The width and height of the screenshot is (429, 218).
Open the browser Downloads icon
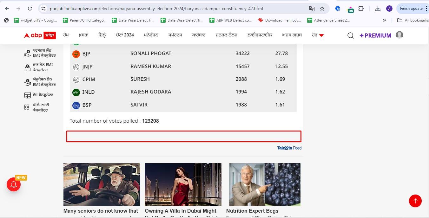coord(378,9)
